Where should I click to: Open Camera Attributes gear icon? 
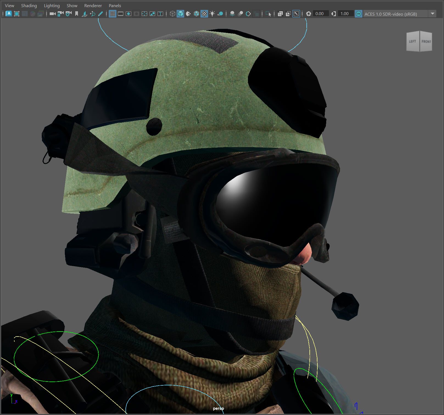68,13
